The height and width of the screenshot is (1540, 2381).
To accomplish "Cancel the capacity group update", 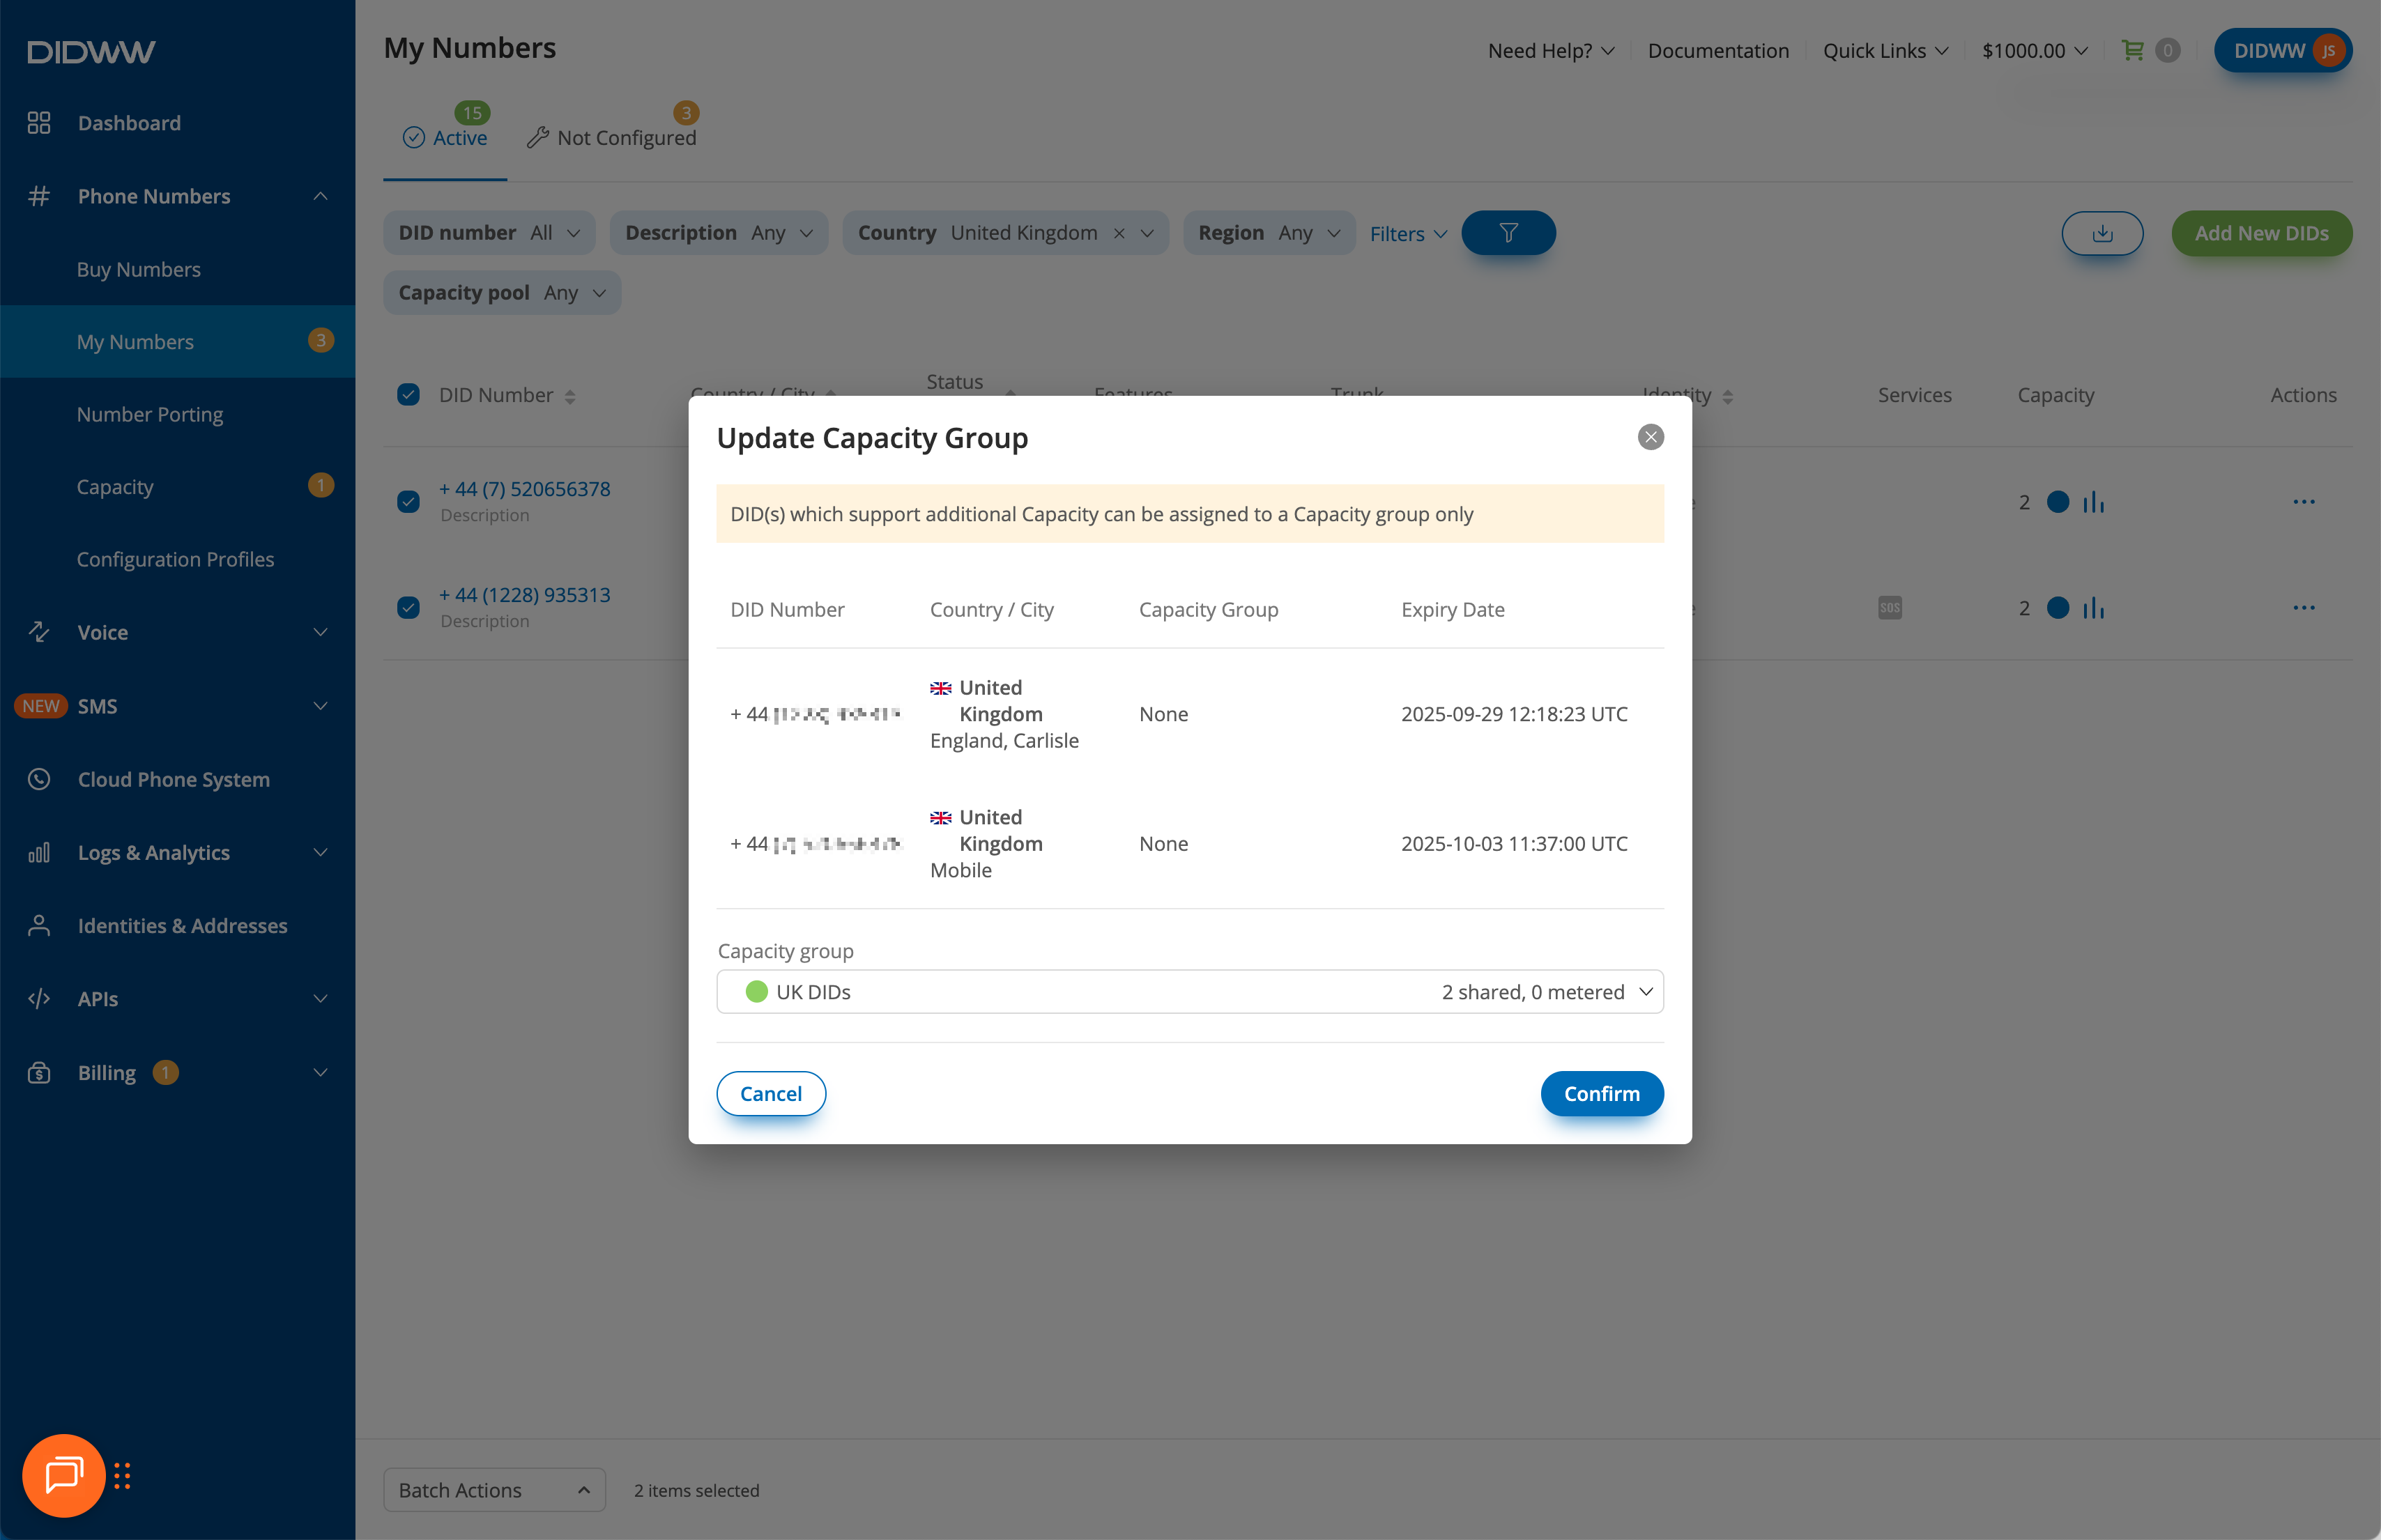I will (771, 1094).
